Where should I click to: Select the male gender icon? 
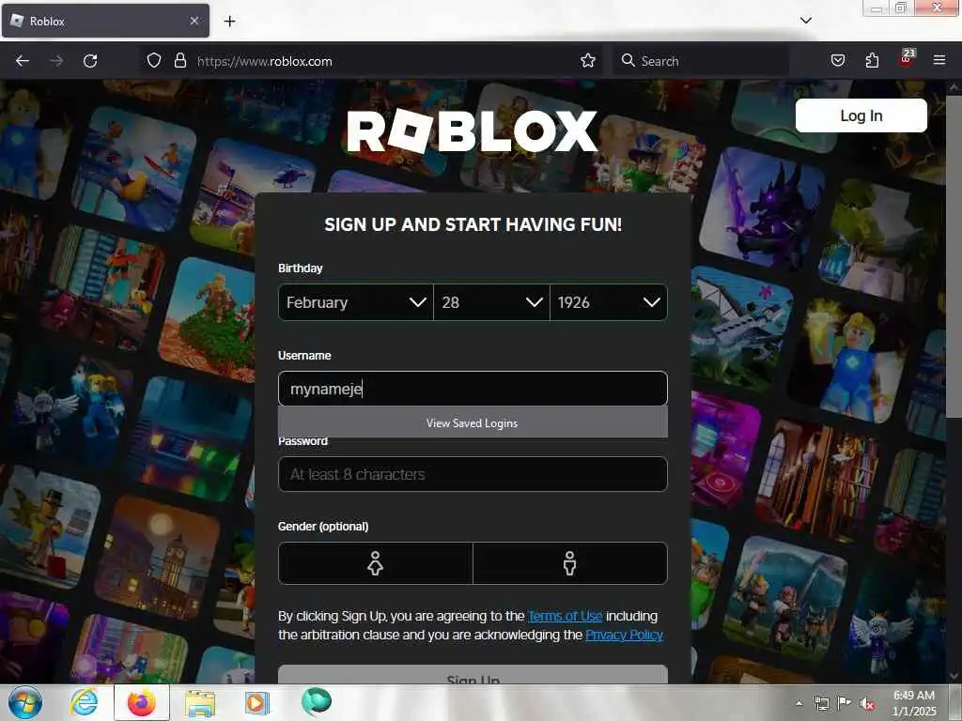[x=570, y=563]
